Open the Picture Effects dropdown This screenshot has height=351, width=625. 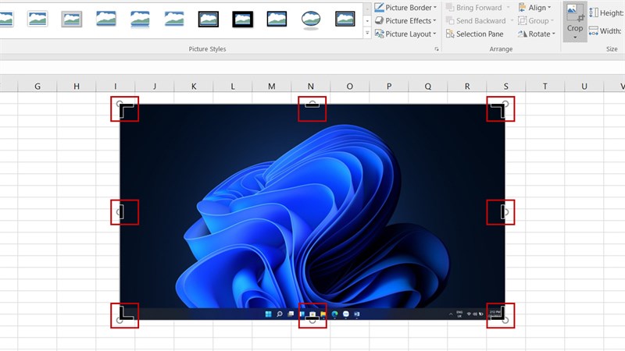coord(405,21)
